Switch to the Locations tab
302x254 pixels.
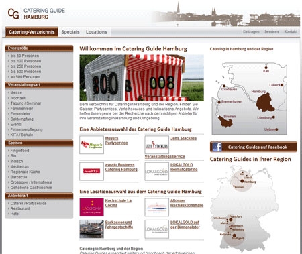(97, 32)
